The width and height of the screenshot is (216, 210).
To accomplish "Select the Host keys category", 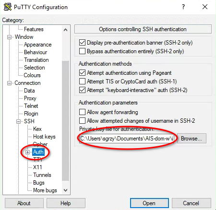I will pos(44,137).
